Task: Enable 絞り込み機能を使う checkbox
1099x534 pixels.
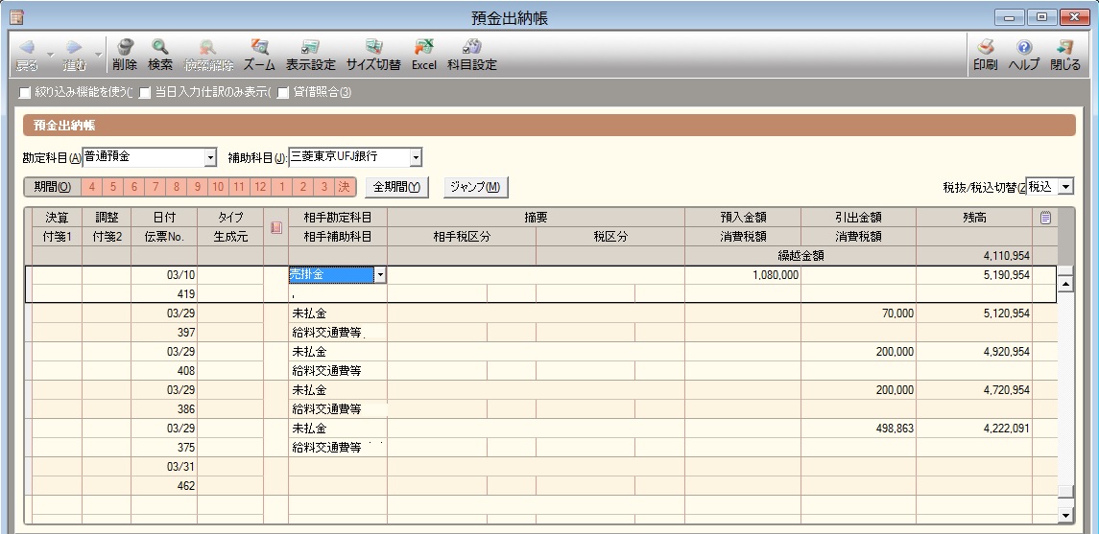Action: [25, 92]
